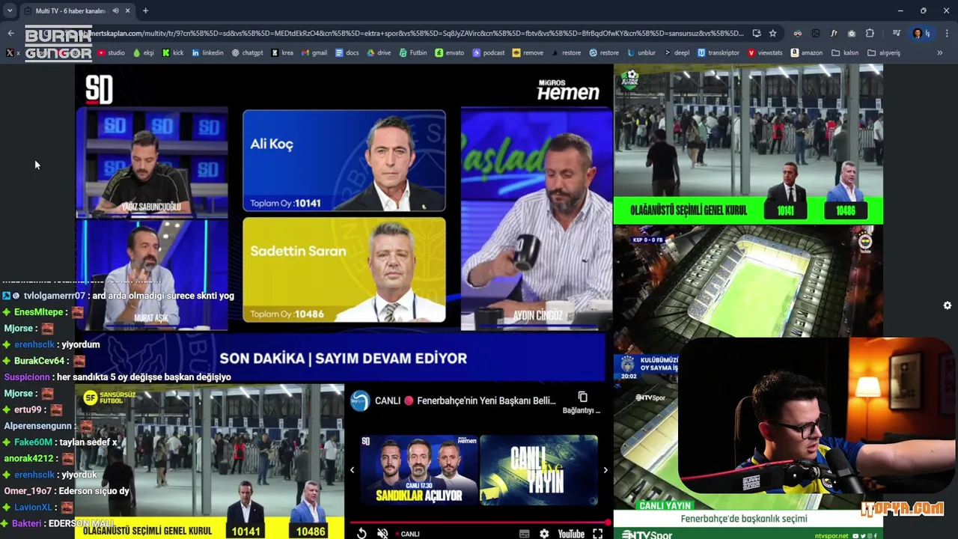Open the unblur bookmark
The width and height of the screenshot is (958, 539).
point(641,52)
